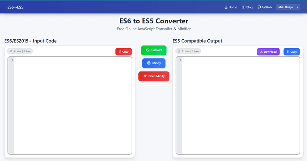Click the document icon in output stats
The width and height of the screenshot is (307, 161).
pyautogui.click(x=179, y=51)
